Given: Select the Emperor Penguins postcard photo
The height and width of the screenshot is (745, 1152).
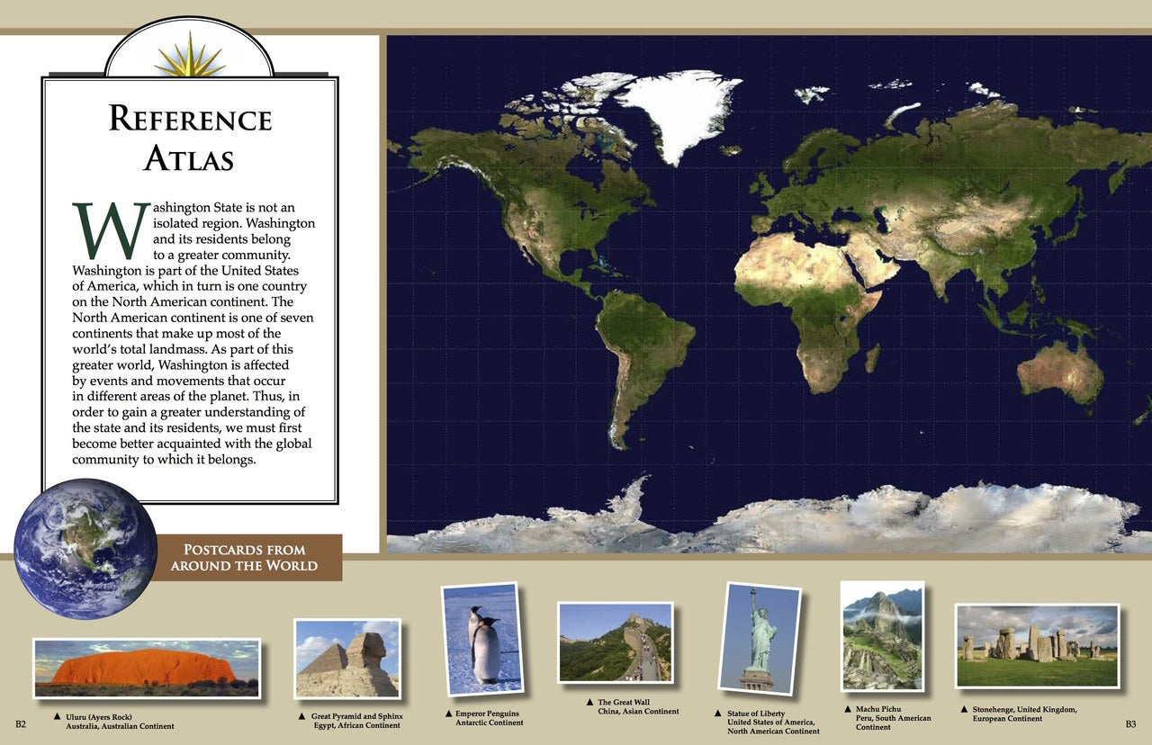Looking at the screenshot, I should click(x=482, y=640).
